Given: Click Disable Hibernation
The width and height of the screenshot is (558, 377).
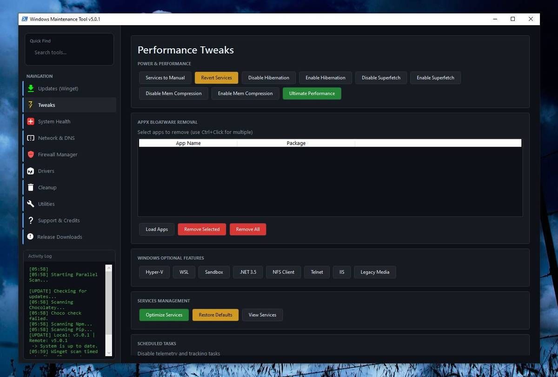Looking at the screenshot, I should 268,78.
